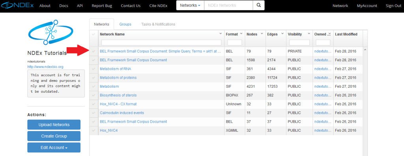Expand the Edit Account dropdown button

54,147
